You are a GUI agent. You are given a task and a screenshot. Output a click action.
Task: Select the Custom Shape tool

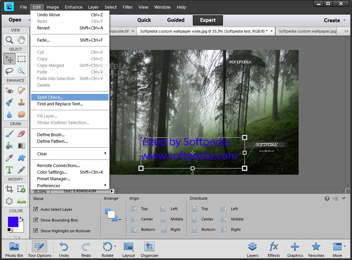tap(21, 158)
